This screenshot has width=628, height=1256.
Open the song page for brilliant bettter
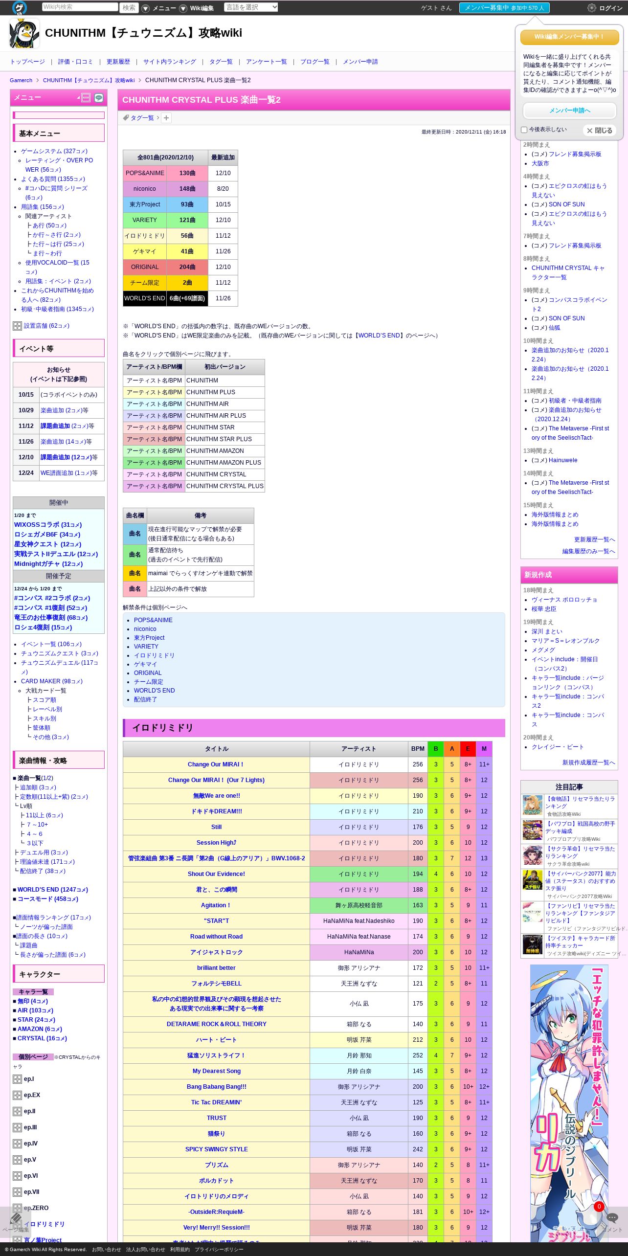click(216, 968)
